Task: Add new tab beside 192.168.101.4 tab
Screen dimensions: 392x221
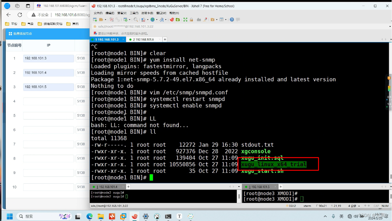Action: click(x=128, y=187)
